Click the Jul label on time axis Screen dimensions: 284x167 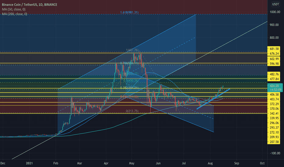[184, 163]
